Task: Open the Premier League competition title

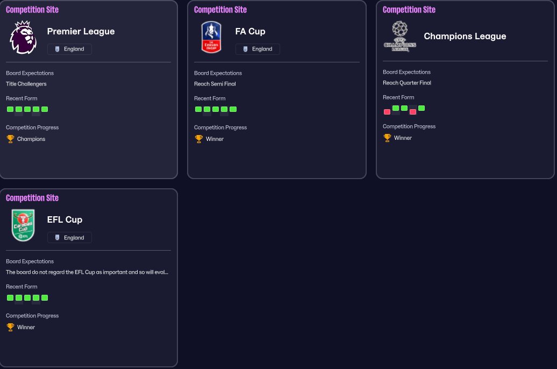Action: click(81, 31)
